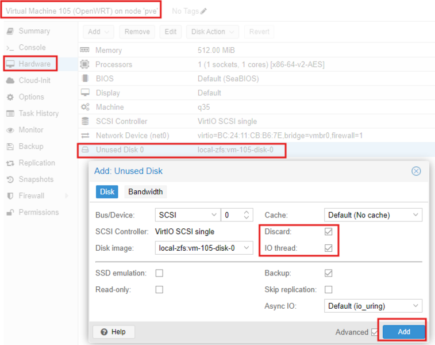Screen dimensions: 435x345
Task: Click the Hardware monitor icon
Action: (x=10, y=64)
